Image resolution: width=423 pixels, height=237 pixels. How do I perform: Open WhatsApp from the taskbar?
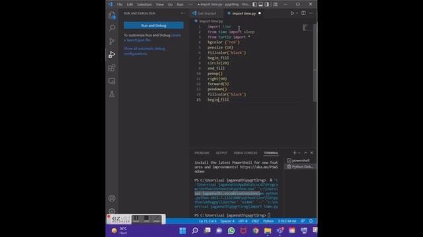(x=231, y=230)
